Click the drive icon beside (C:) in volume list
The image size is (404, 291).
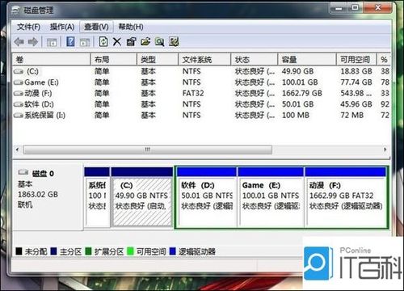tap(19, 71)
